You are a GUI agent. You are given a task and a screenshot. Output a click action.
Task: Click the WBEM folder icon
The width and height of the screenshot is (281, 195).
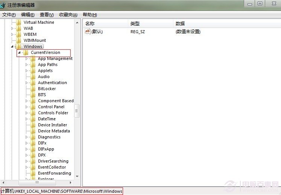click(19, 34)
